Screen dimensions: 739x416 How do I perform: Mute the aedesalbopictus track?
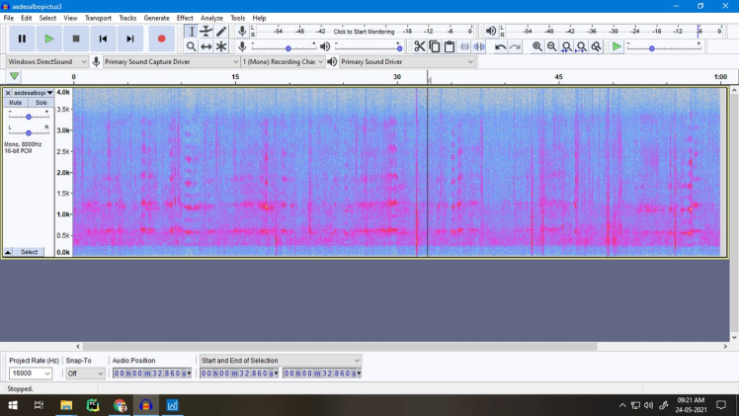tap(16, 103)
